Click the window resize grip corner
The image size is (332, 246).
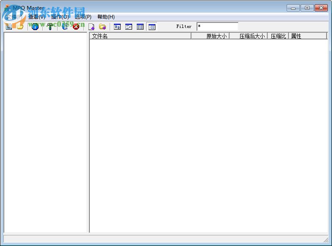[326, 240]
